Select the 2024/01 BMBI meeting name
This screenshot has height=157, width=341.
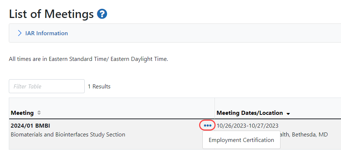click(30, 125)
